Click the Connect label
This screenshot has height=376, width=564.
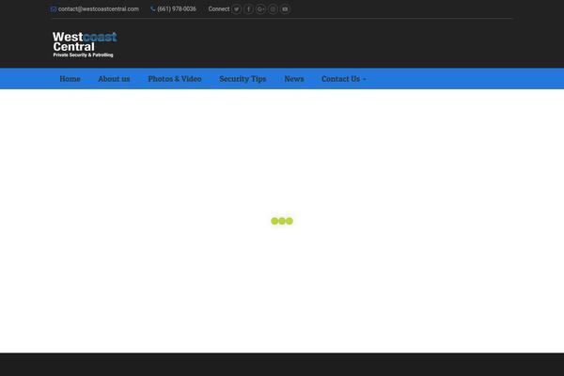click(219, 9)
